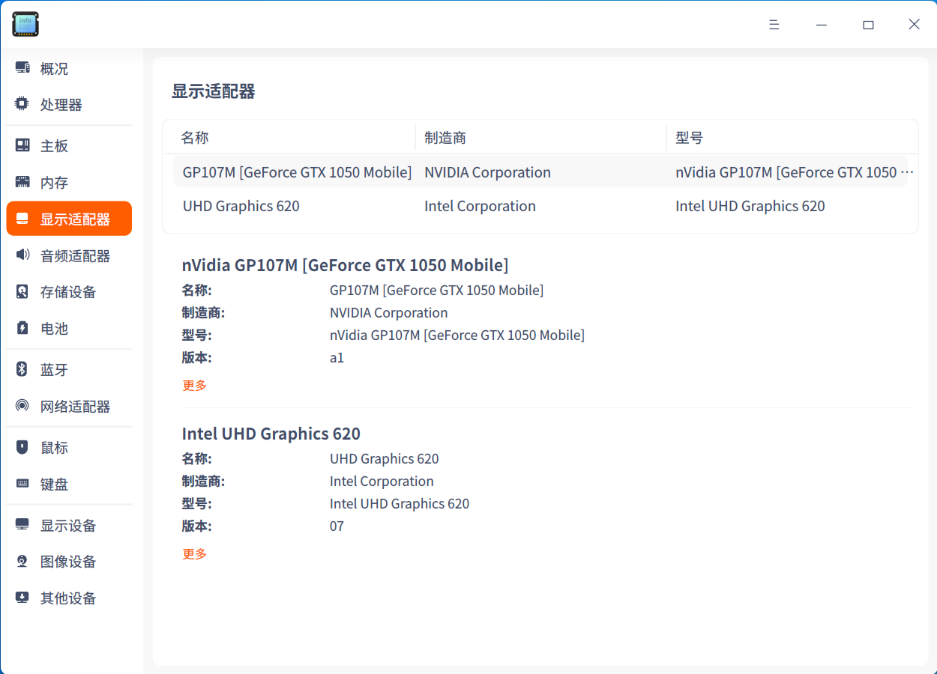Open the titlebar hamburger menu
Screen dimensions: 937x674
pyautogui.click(x=774, y=24)
